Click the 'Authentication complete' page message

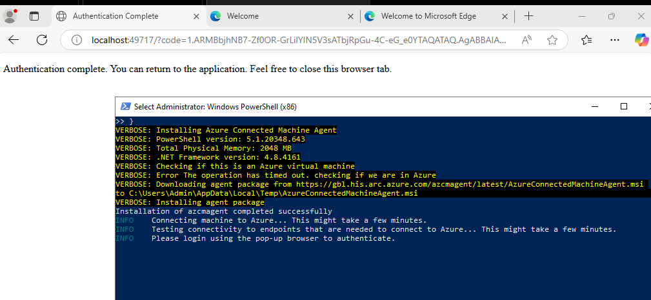point(197,69)
